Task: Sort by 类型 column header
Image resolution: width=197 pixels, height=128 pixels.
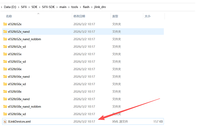Action: [x=115, y=16]
